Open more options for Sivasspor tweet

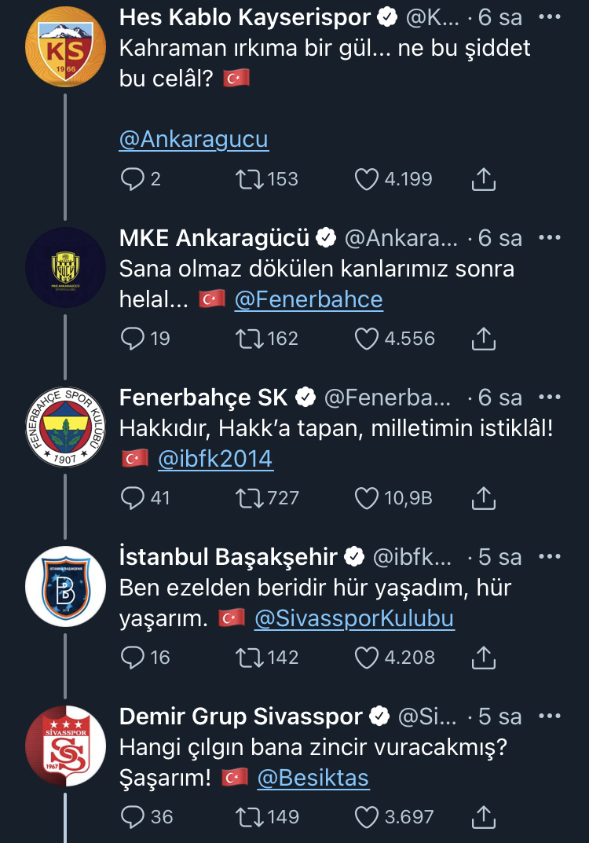pyautogui.click(x=549, y=717)
